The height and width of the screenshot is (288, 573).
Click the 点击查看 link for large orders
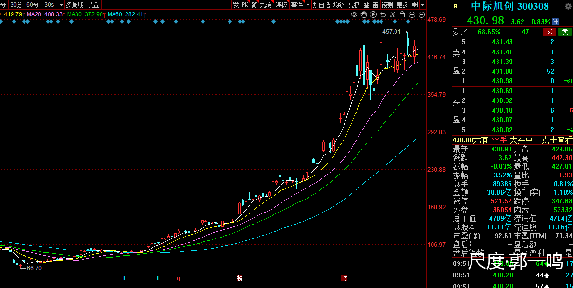tap(557, 140)
